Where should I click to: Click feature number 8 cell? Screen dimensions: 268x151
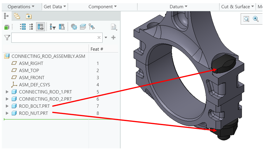tap(98, 113)
